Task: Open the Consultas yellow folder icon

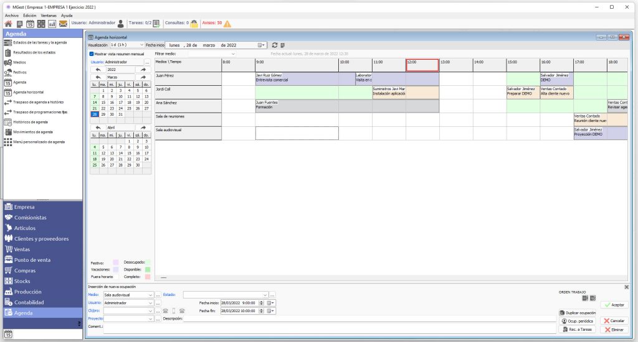Action: click(x=194, y=24)
